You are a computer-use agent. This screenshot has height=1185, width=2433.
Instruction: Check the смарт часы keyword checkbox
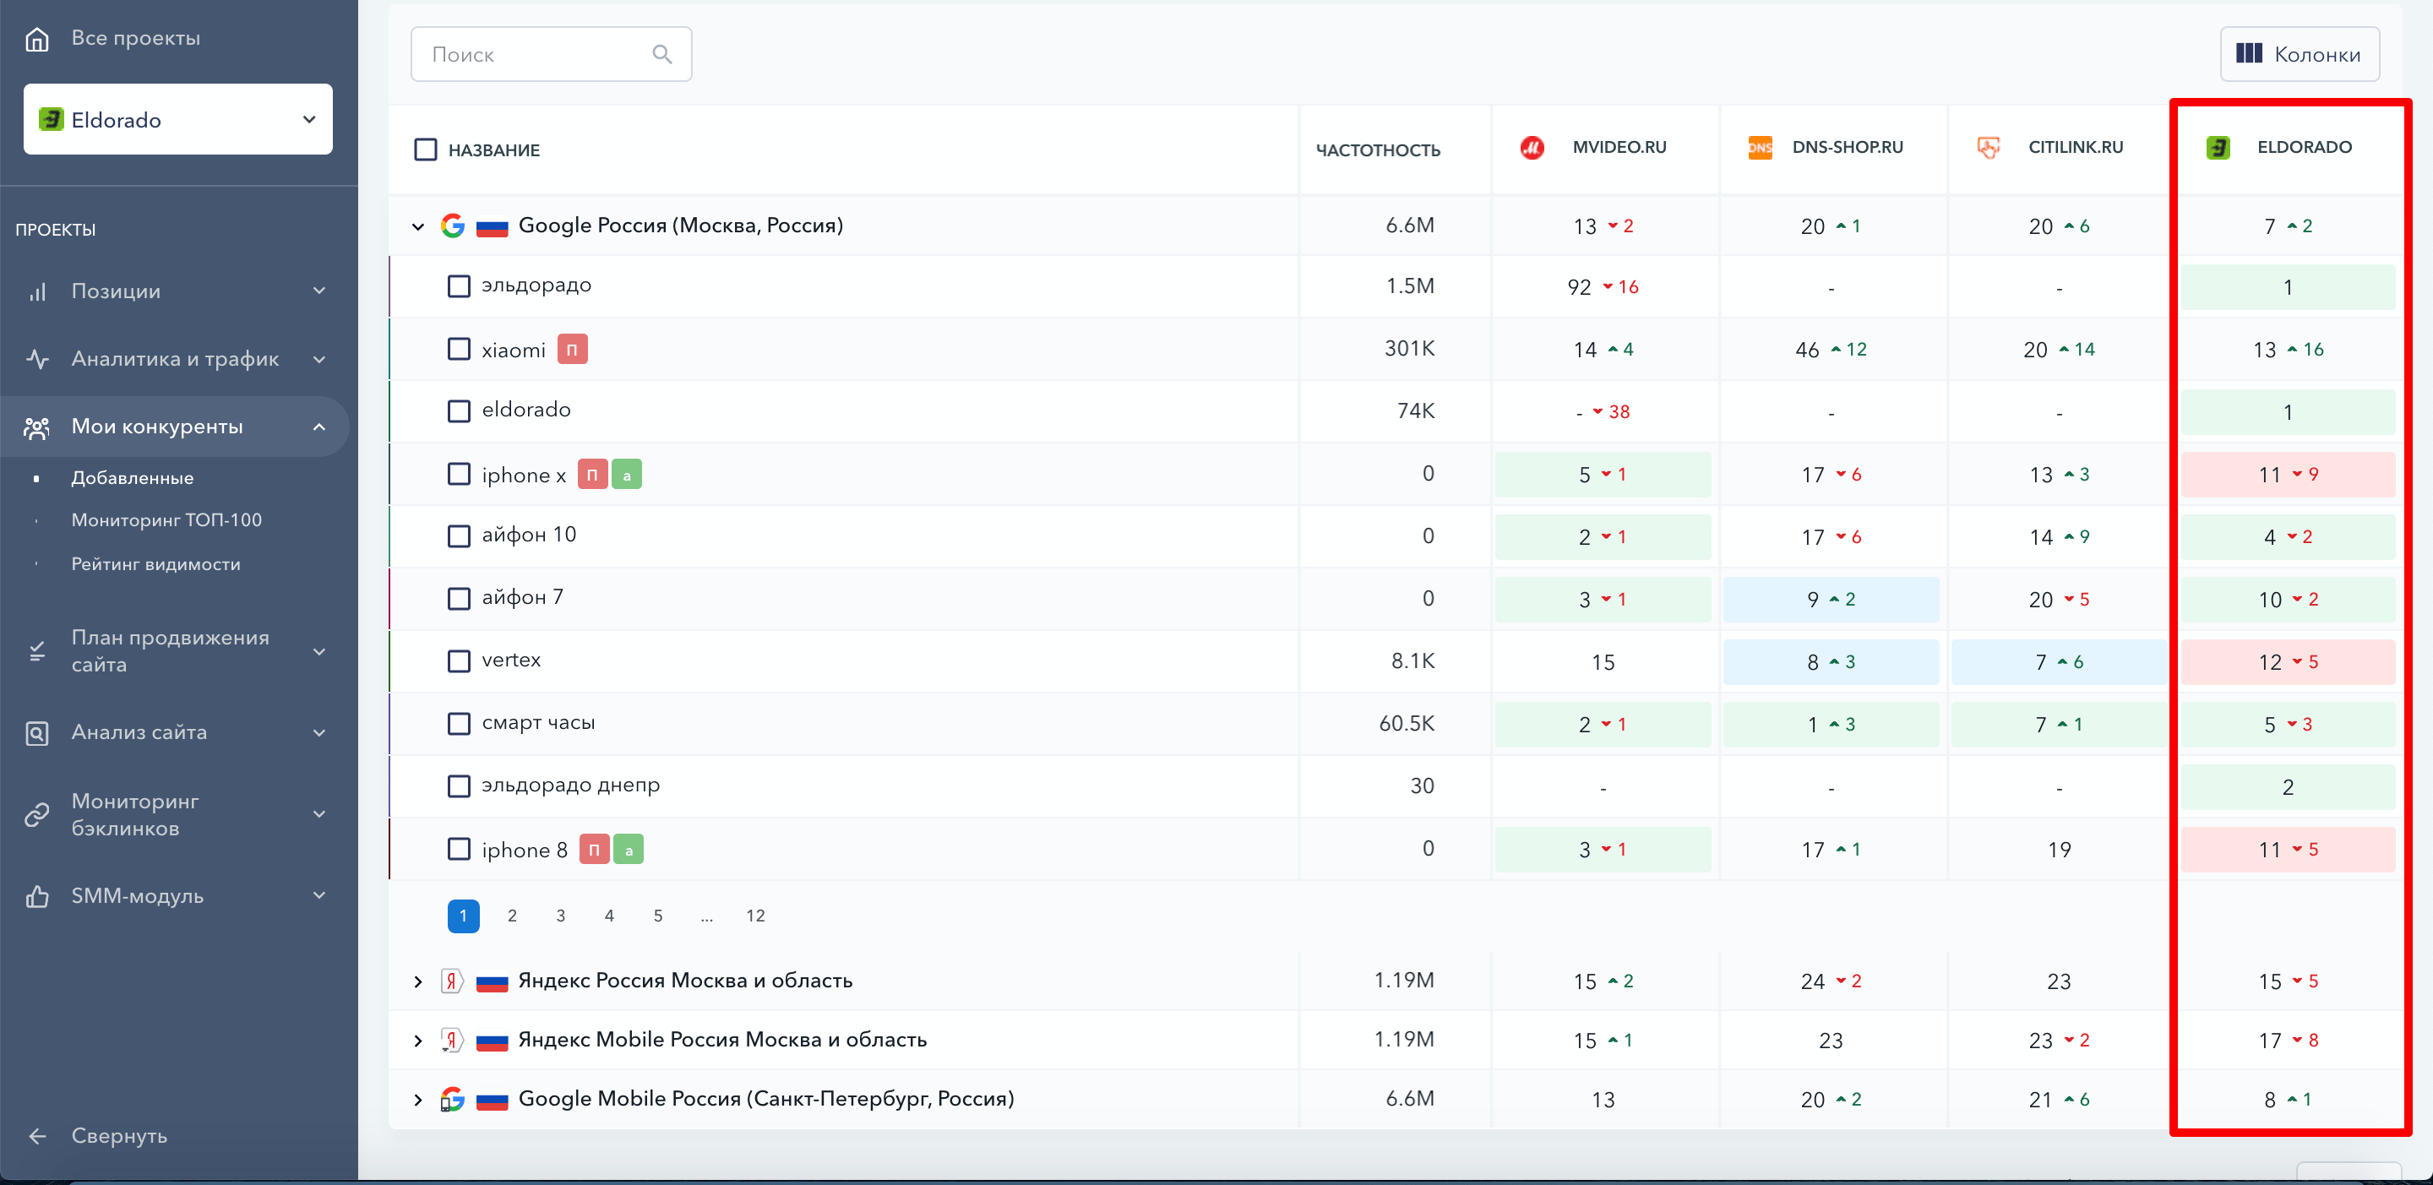(x=458, y=723)
